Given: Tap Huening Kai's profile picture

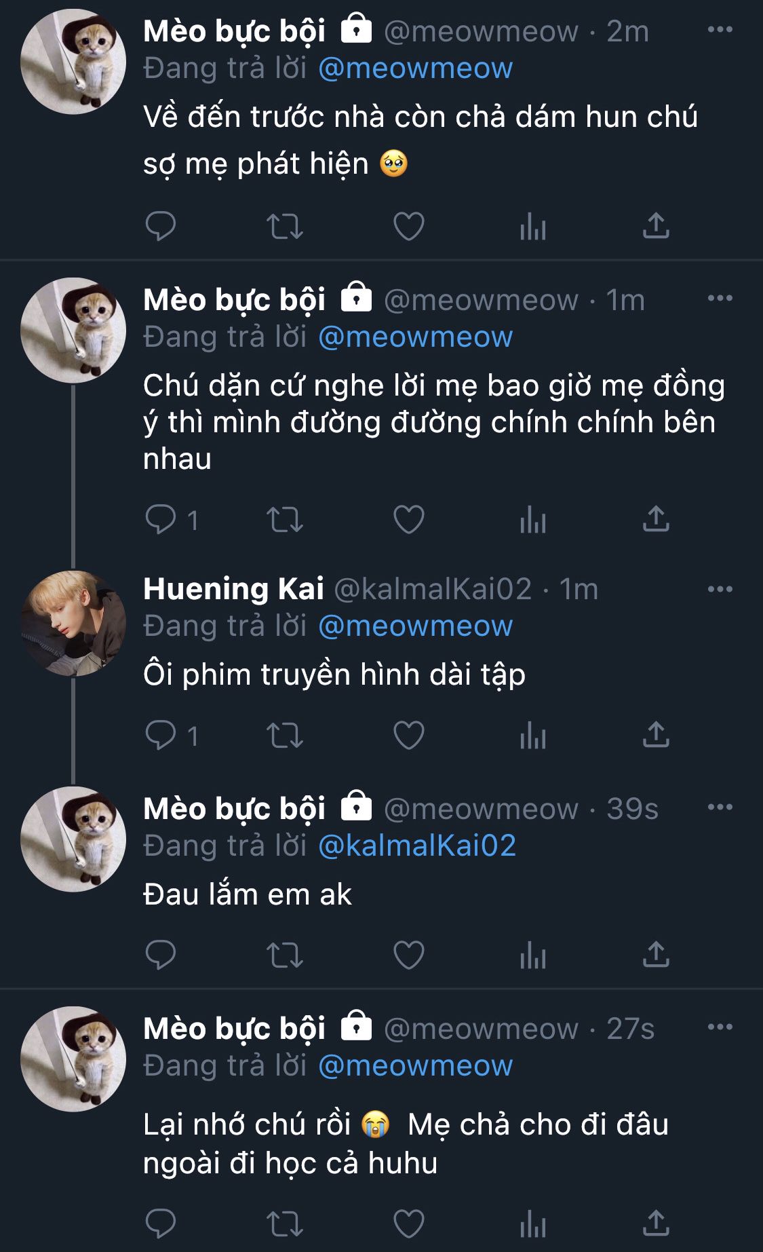Looking at the screenshot, I should (73, 624).
